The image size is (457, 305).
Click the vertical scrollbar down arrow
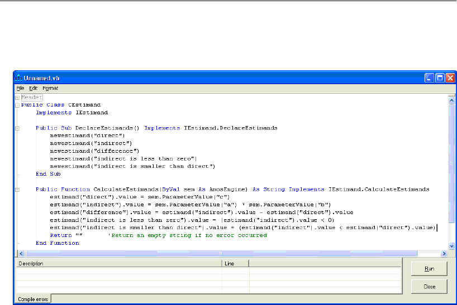(451, 246)
